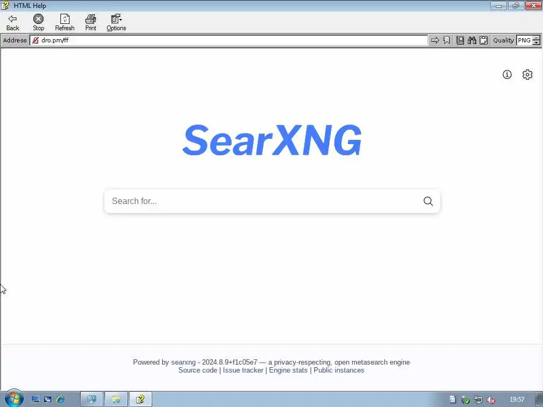Open SearXNG about info icon
Image resolution: width=543 pixels, height=407 pixels.
point(507,74)
